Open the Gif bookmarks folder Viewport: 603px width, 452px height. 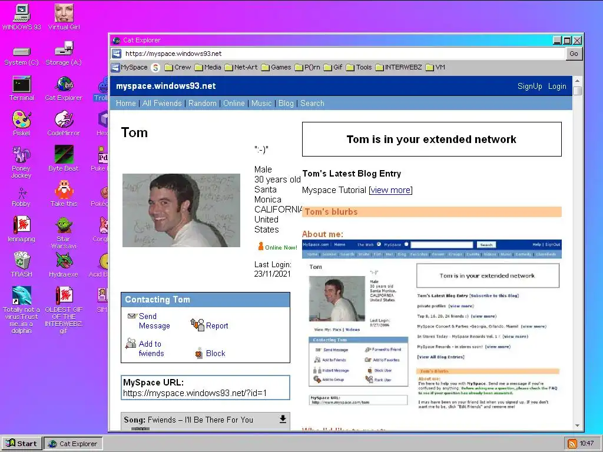point(333,67)
